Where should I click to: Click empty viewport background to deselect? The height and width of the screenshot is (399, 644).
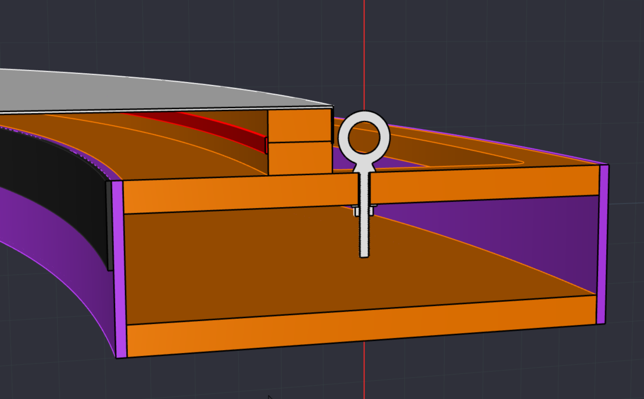tap(494, 58)
